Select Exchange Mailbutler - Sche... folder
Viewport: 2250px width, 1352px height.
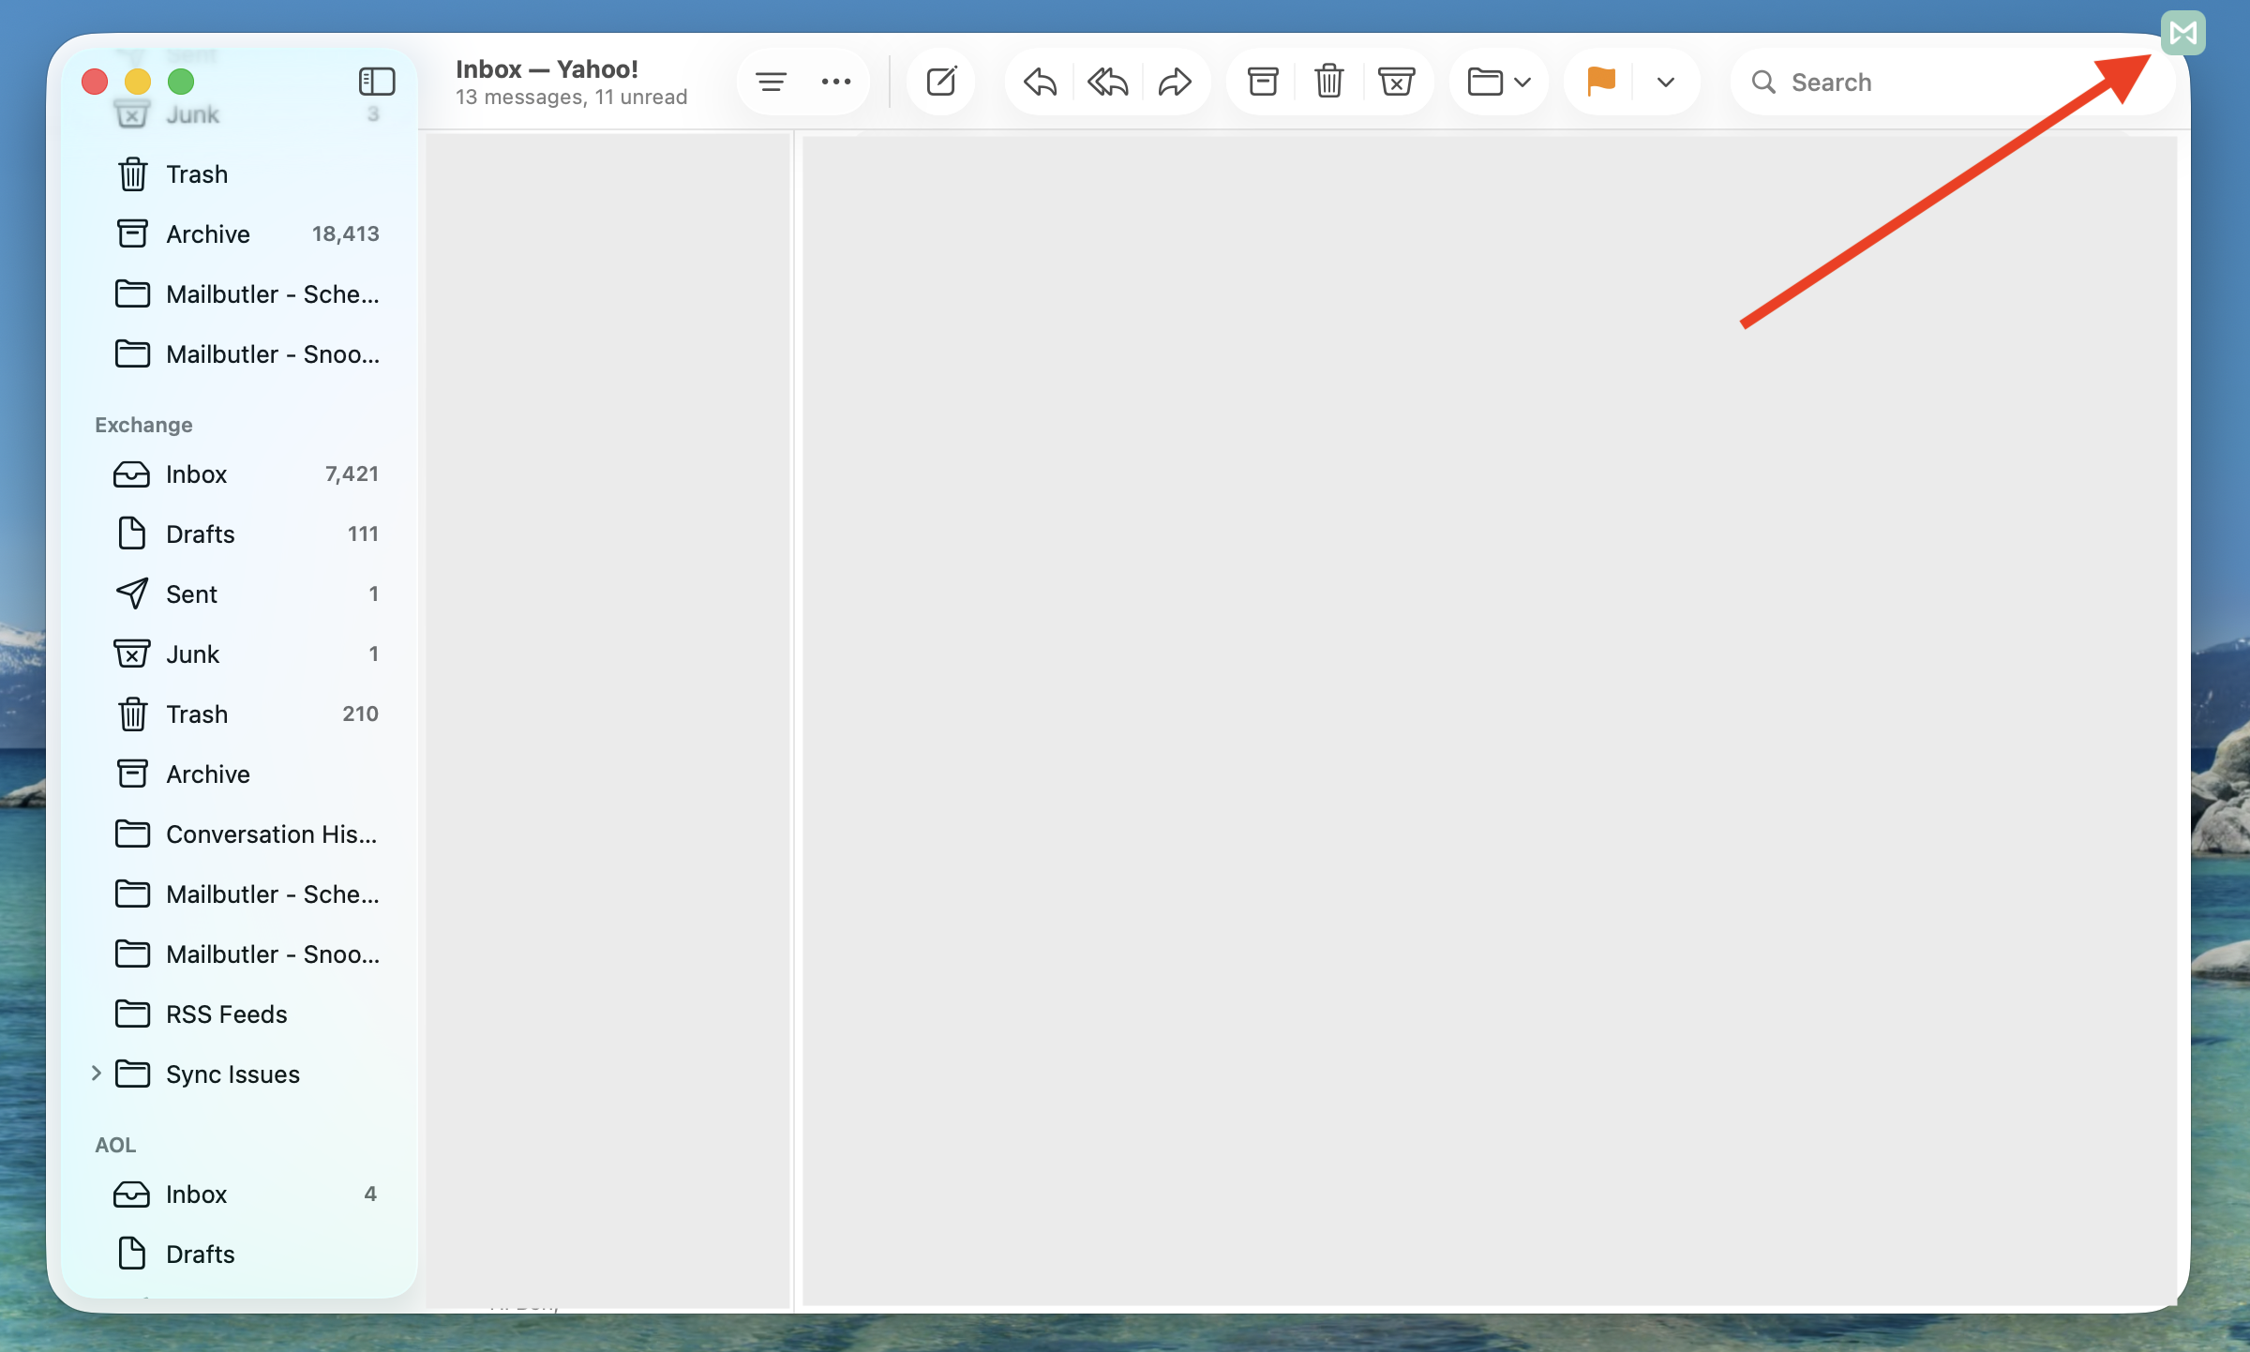tap(239, 894)
